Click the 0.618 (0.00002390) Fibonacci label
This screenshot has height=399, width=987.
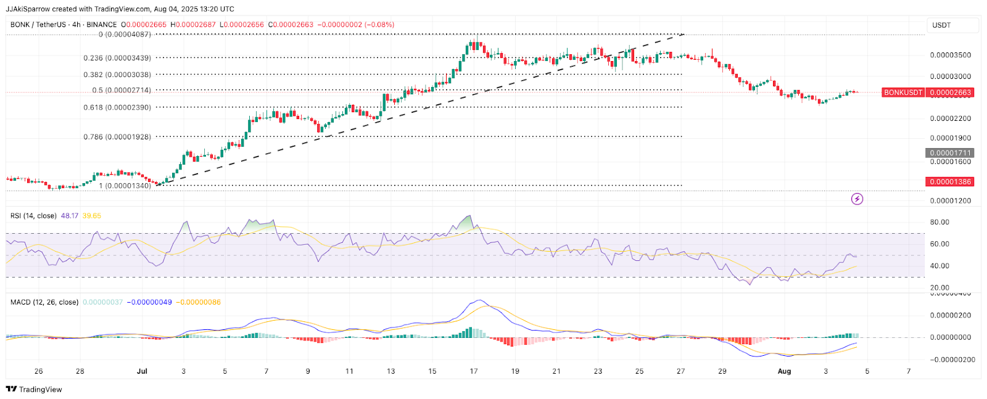pyautogui.click(x=117, y=107)
